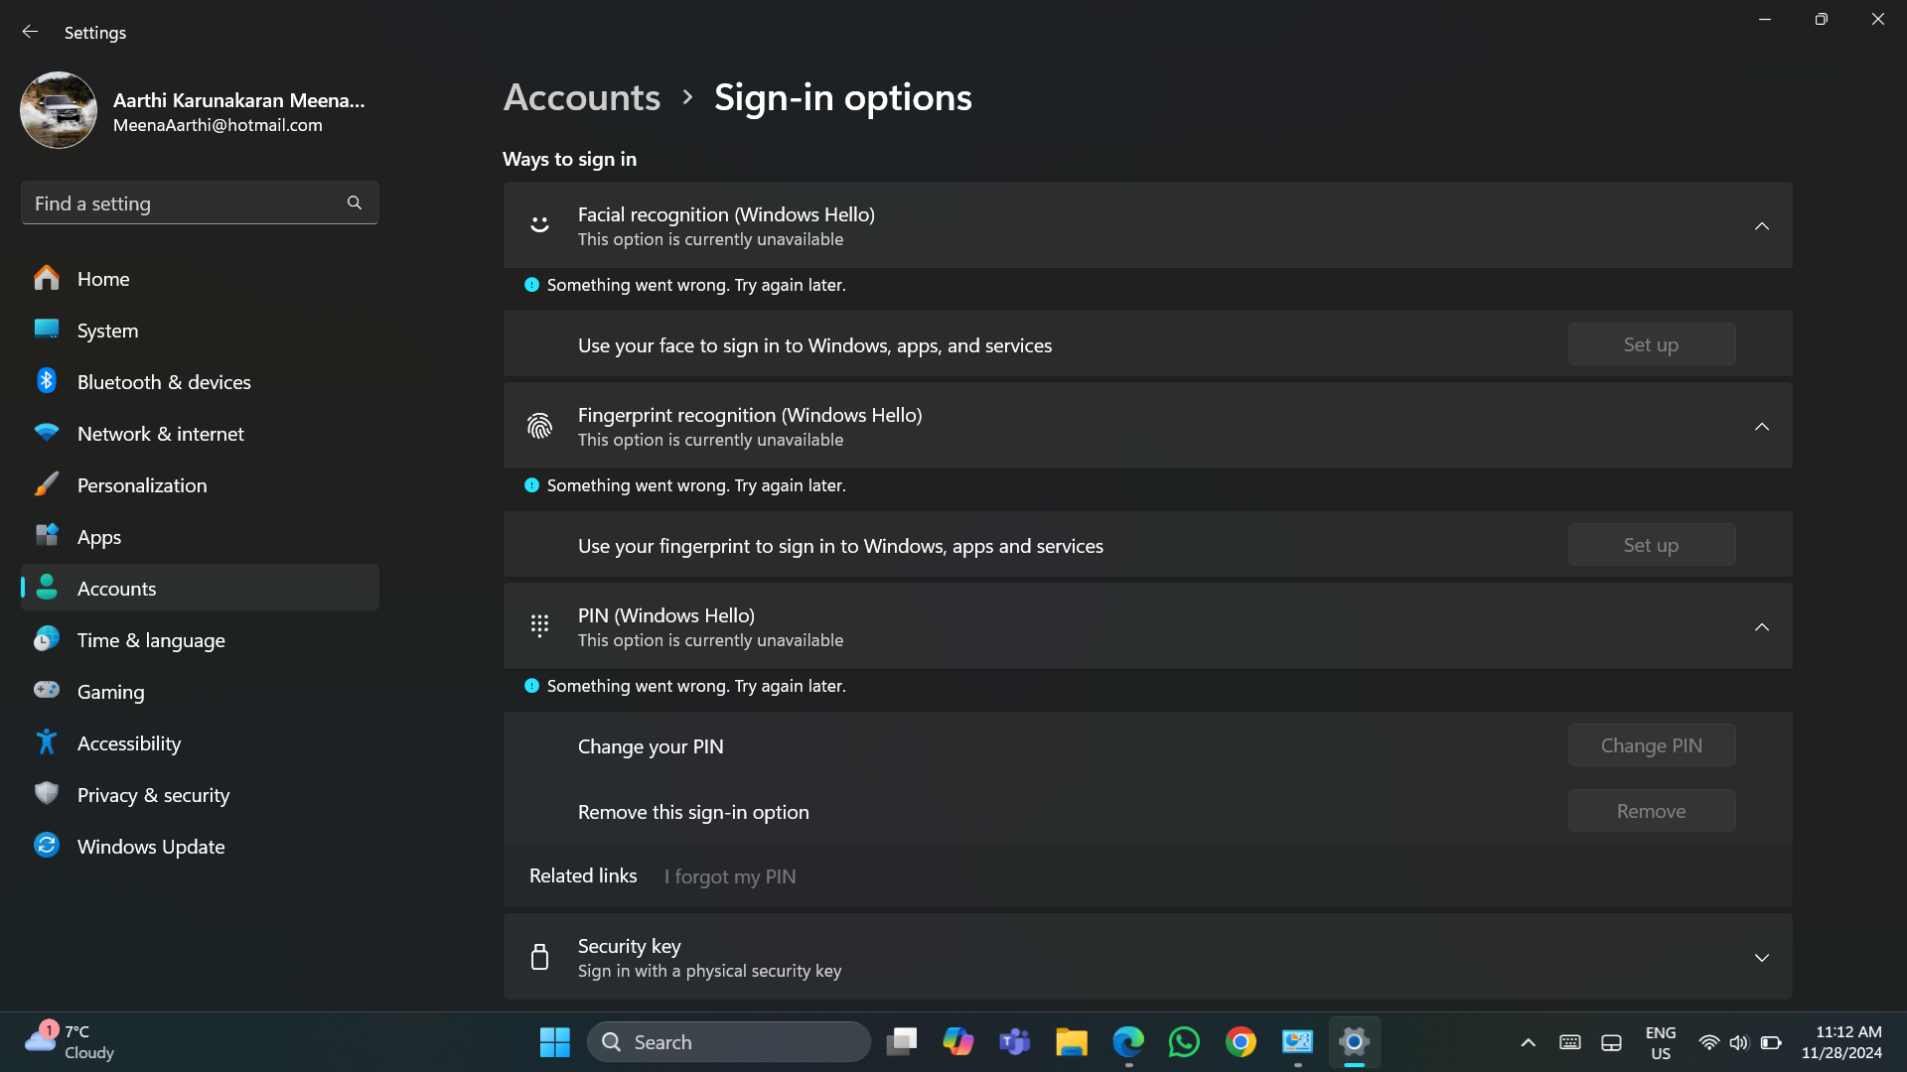Viewport: 1907px width, 1072px height.
Task: Click the search magnifier in Find a setting
Action: [355, 202]
